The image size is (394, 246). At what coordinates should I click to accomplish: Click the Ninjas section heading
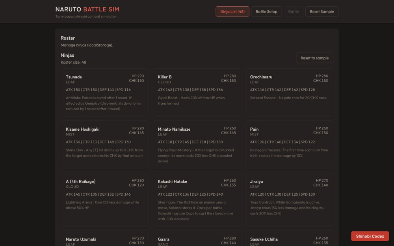pos(67,55)
